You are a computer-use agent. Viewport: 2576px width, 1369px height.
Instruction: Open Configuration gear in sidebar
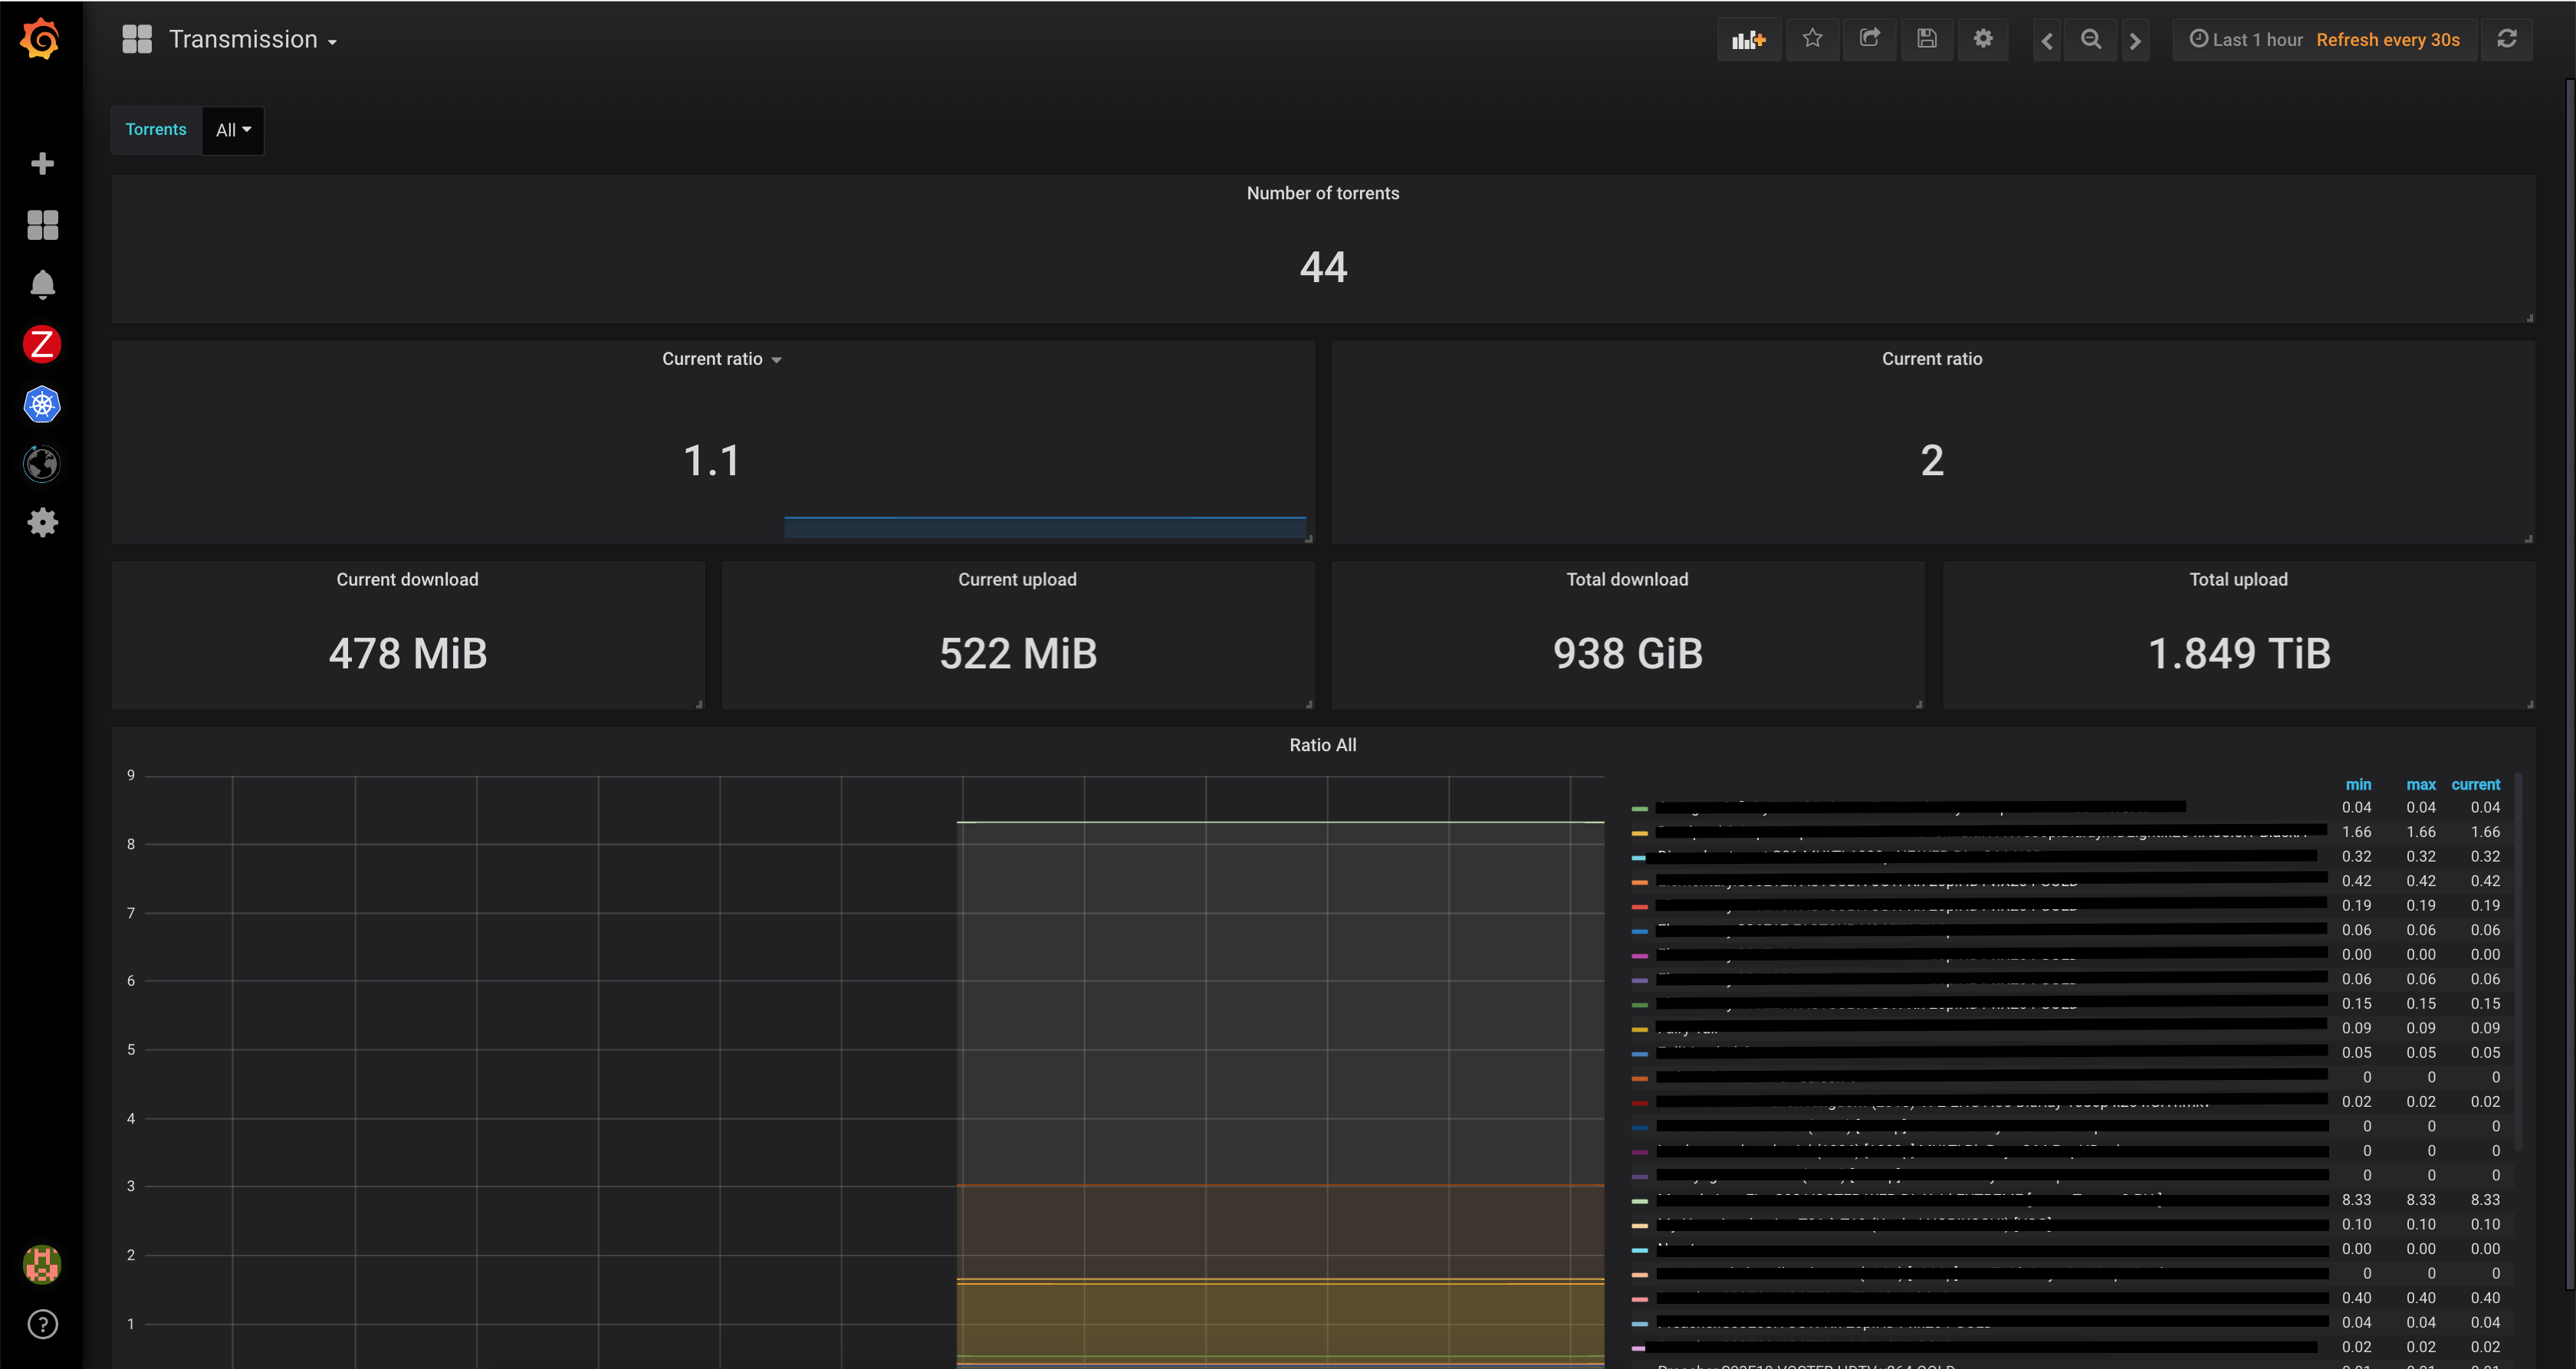coord(42,523)
